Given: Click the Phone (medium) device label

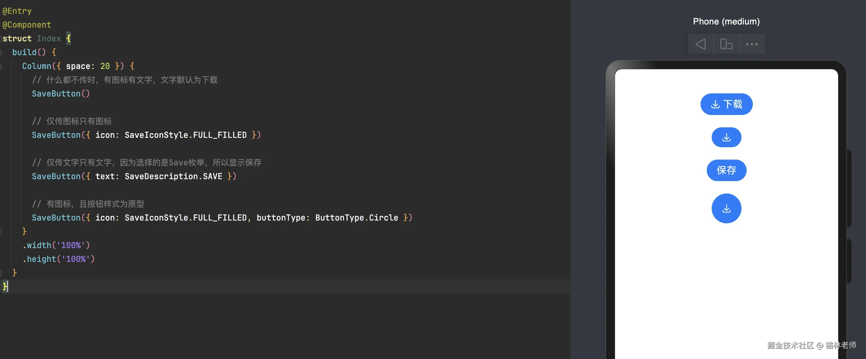Looking at the screenshot, I should point(726,22).
